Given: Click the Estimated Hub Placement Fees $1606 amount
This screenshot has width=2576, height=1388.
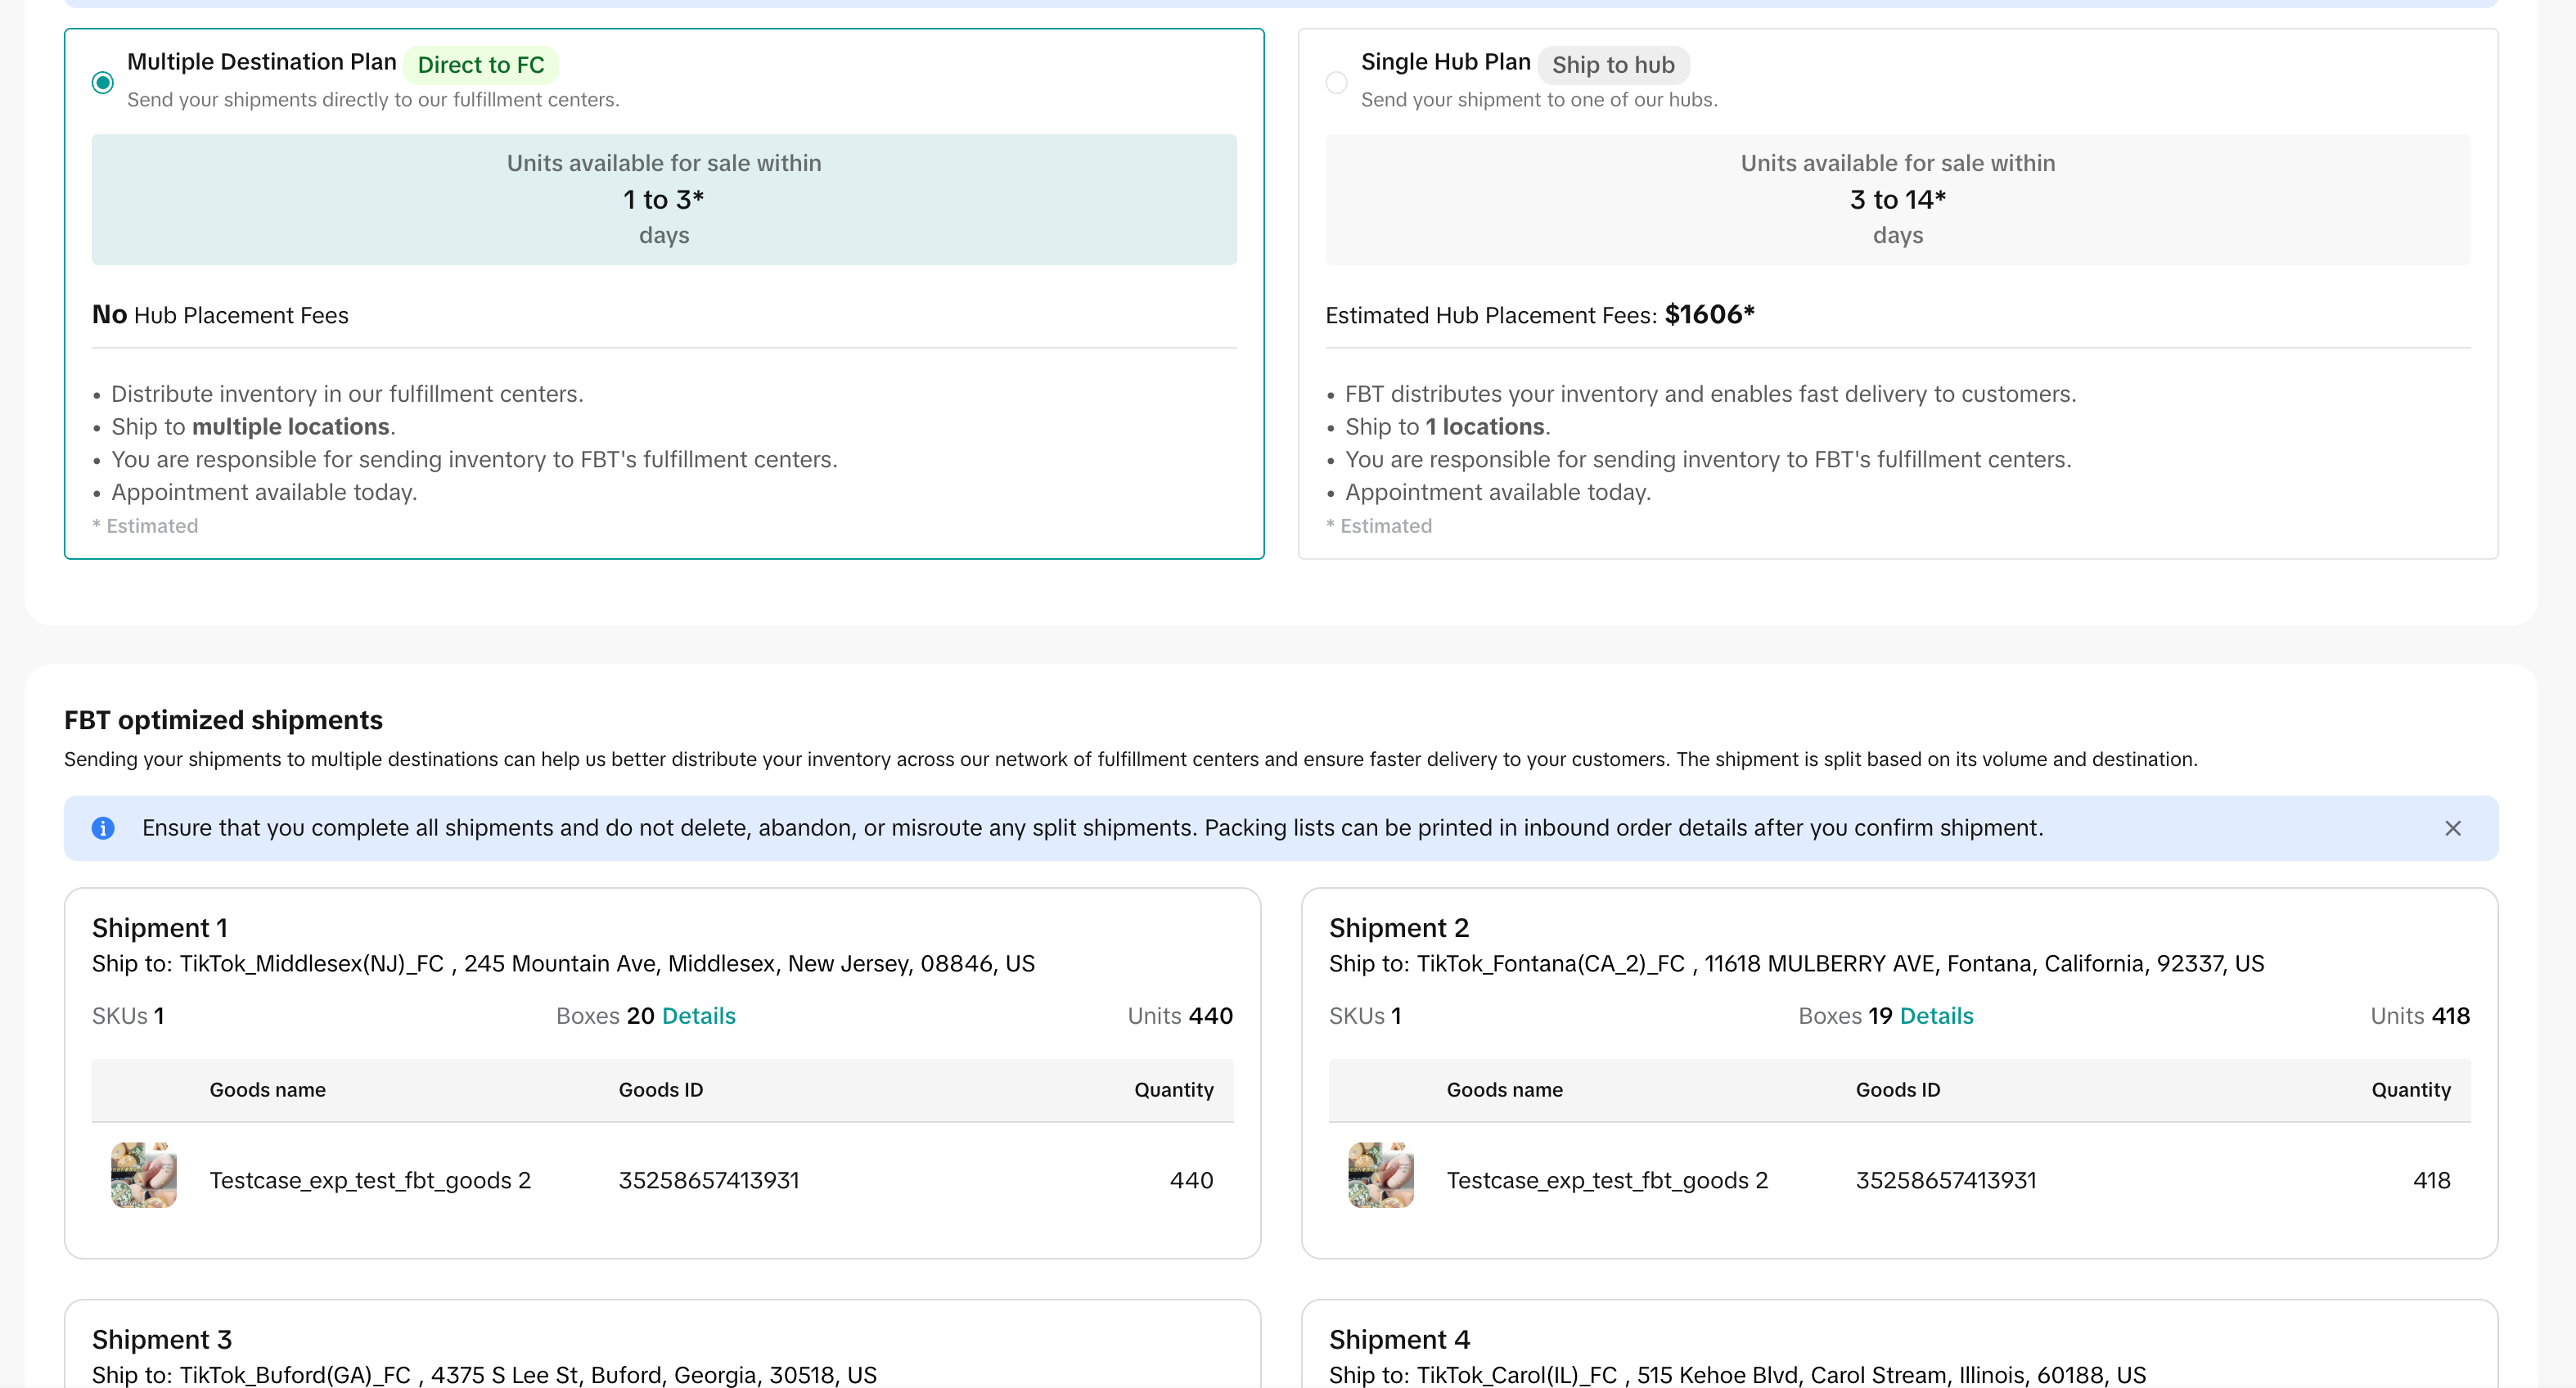Looking at the screenshot, I should pyautogui.click(x=1709, y=315).
